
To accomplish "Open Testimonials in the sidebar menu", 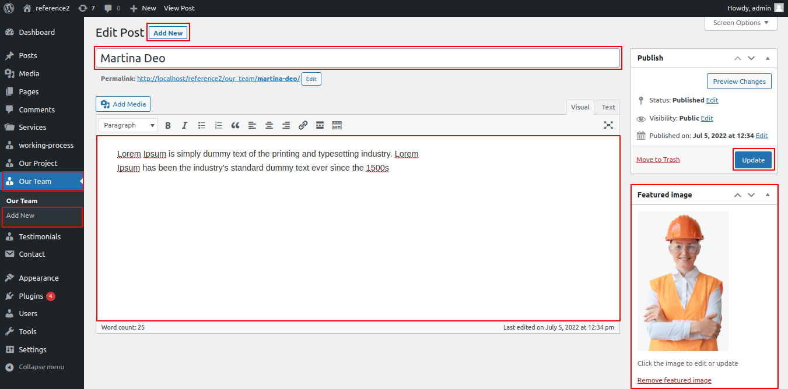I will [40, 236].
